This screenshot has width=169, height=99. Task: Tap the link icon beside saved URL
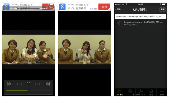pyautogui.click(x=119, y=23)
